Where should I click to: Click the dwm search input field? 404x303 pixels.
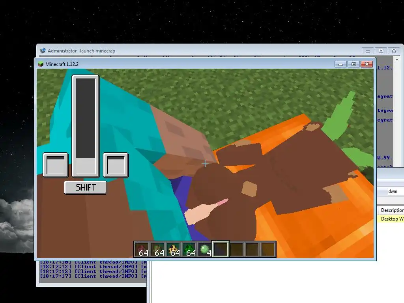tap(396, 191)
